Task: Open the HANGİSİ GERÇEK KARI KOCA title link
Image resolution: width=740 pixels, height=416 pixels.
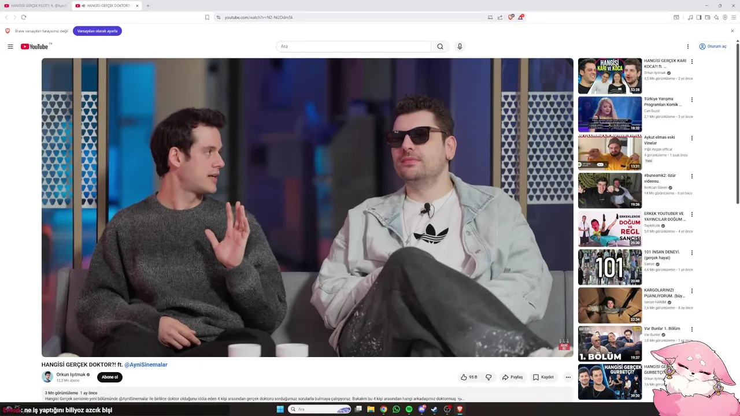Action: pos(665,64)
